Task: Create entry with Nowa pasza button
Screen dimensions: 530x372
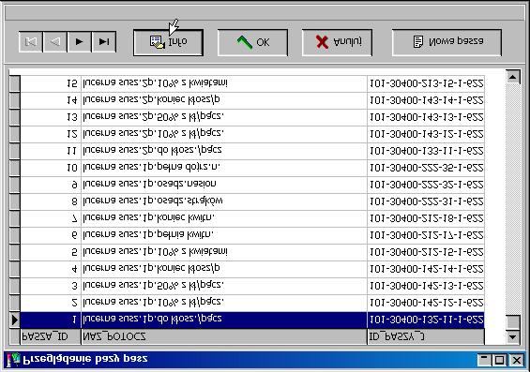Action: (447, 42)
